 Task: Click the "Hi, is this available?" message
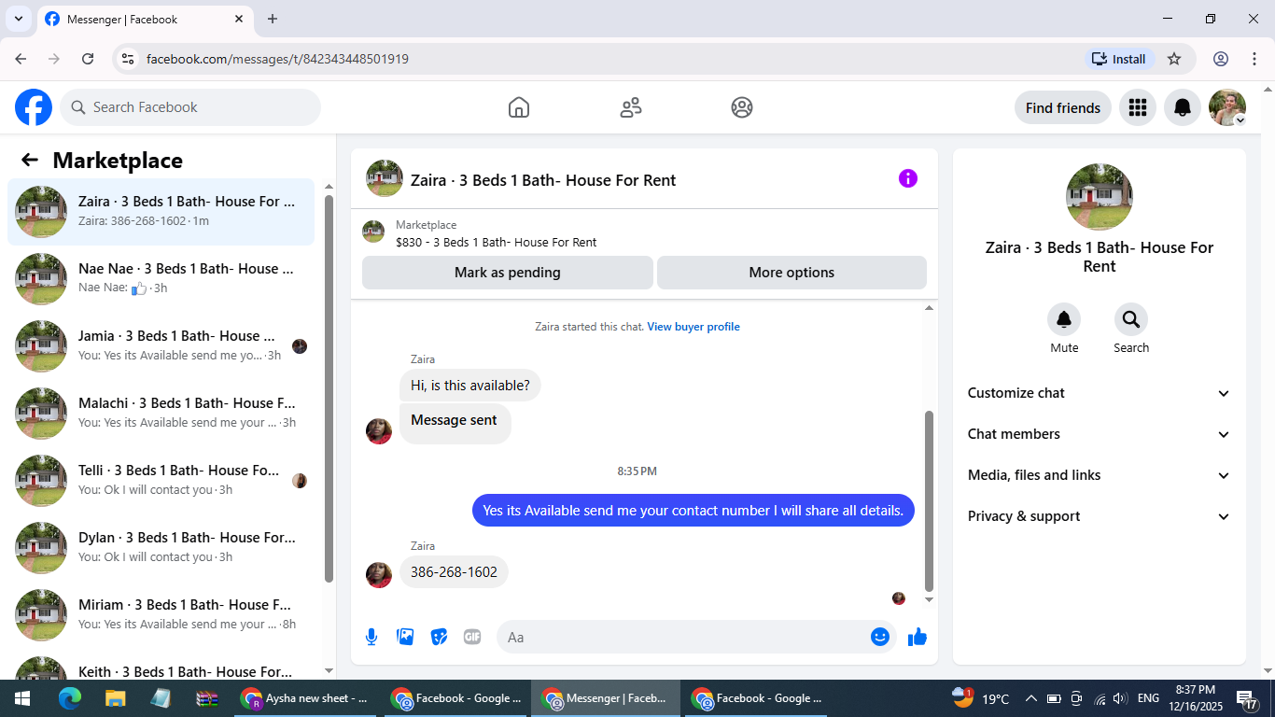pos(470,386)
